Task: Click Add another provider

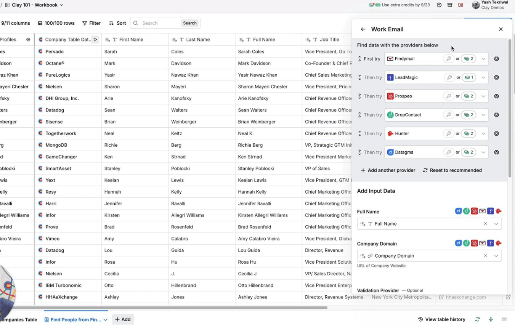Action: click(x=388, y=170)
